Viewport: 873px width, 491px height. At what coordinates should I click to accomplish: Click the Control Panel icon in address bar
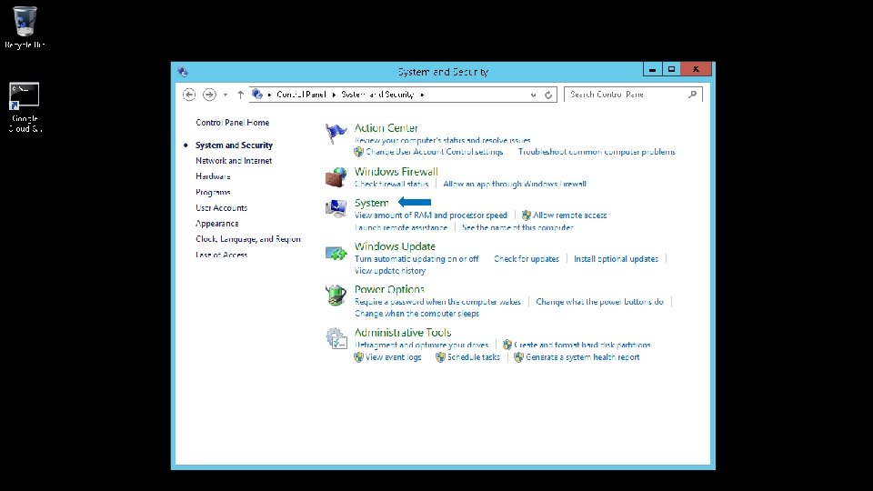click(256, 94)
